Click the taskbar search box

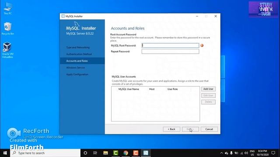click(45, 153)
